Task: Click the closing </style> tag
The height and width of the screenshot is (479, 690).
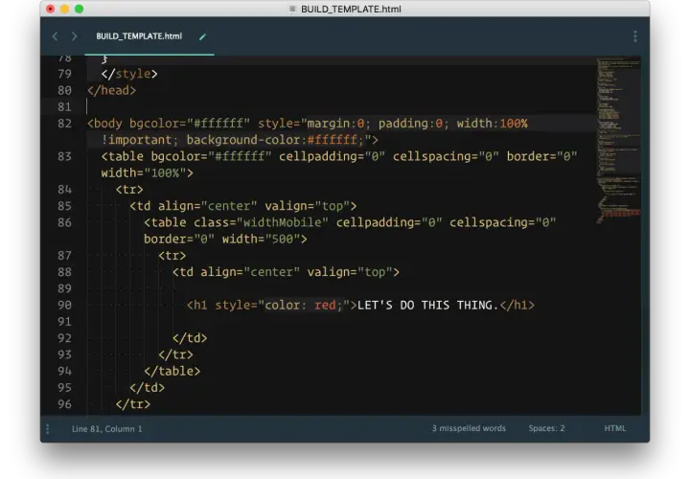Action: 129,74
